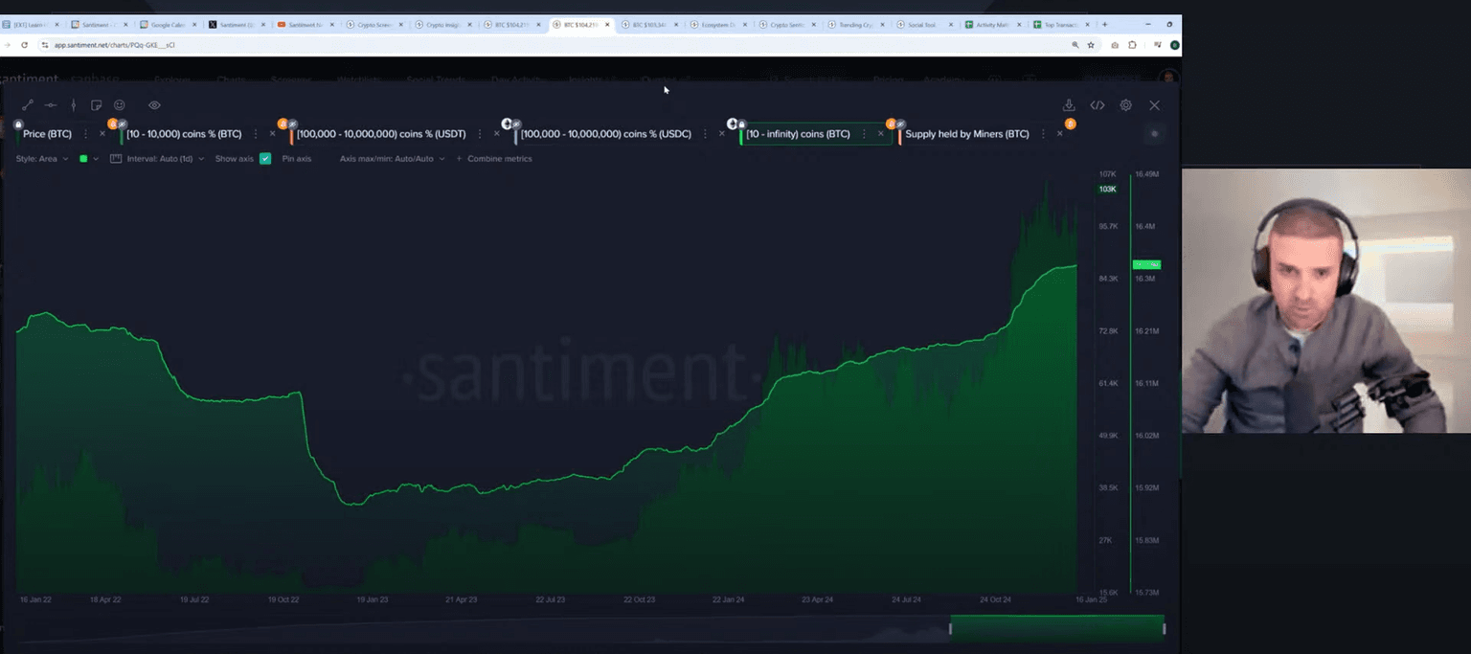Remove the [10 - infinity) coins metric
The image size is (1471, 654).
[881, 134]
